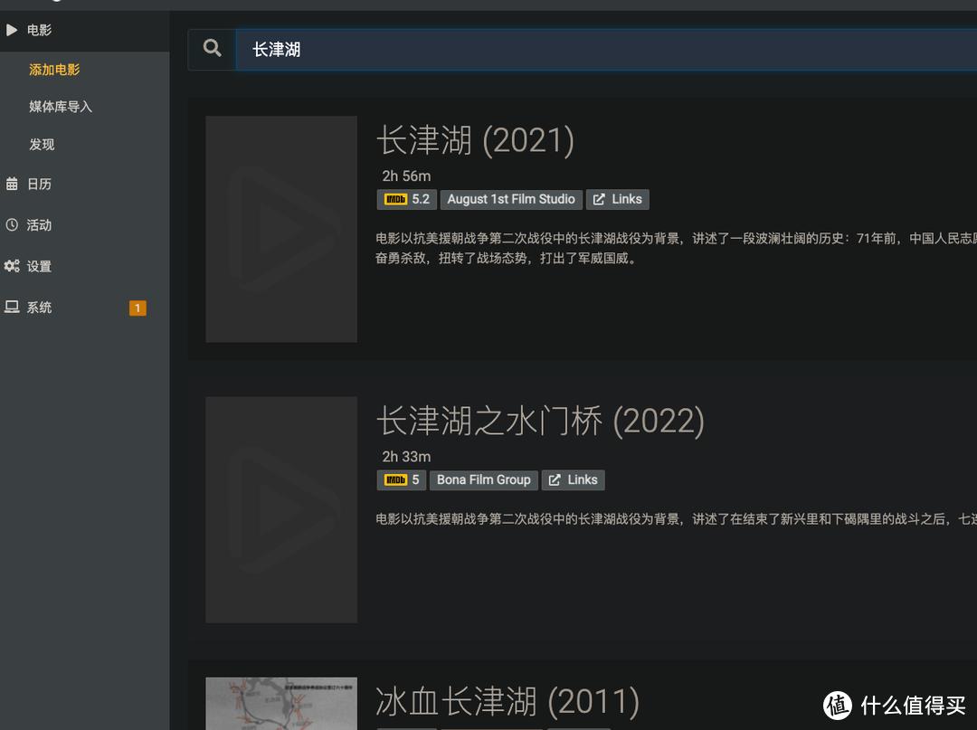Click the 长津湖 search input field

[543, 49]
